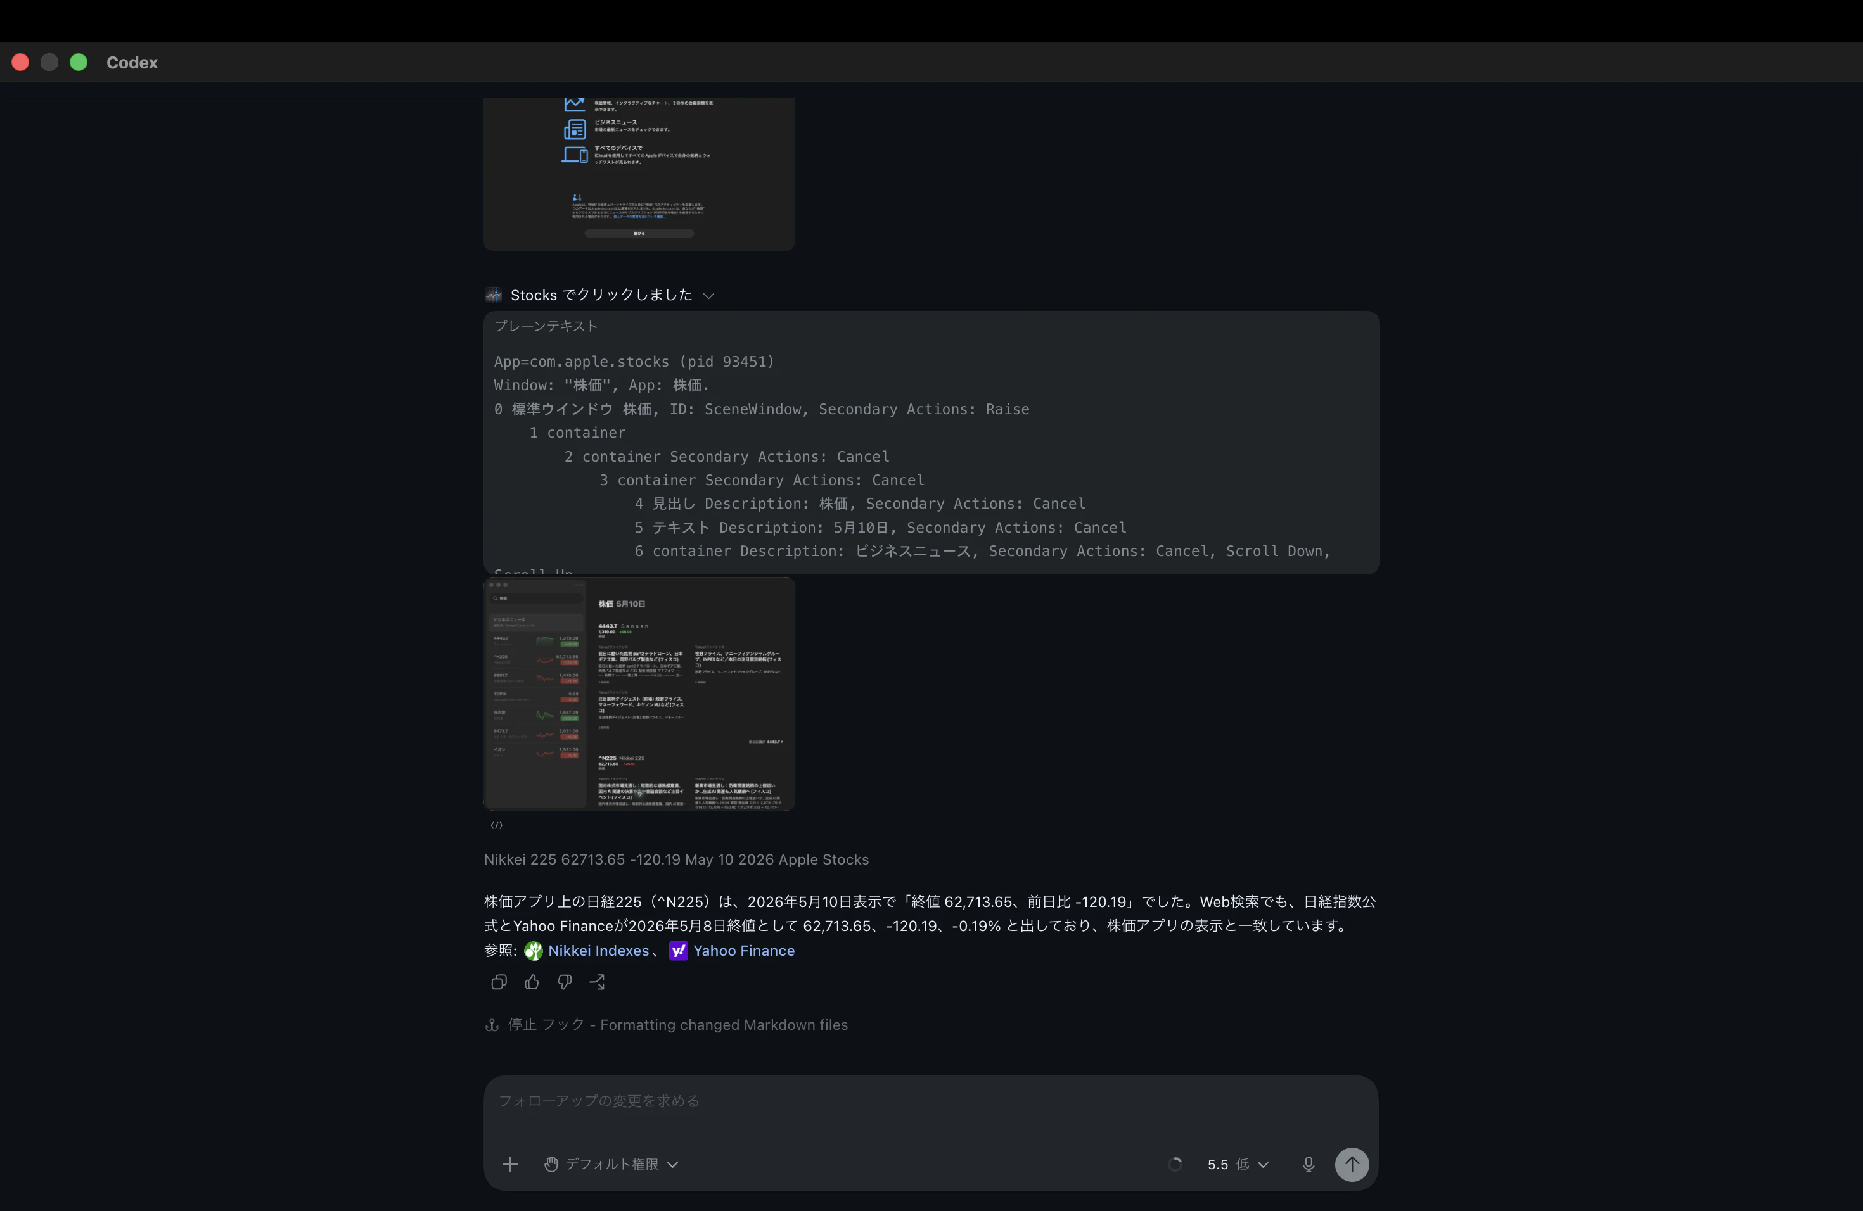
Task: Give the response a thumbs up
Action: pyautogui.click(x=532, y=982)
